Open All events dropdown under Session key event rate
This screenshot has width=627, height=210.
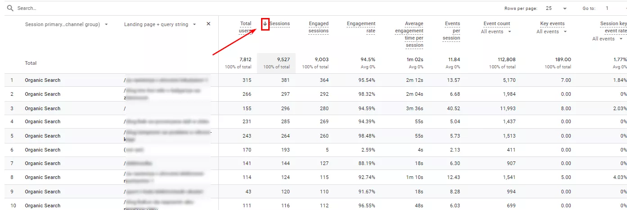point(608,39)
